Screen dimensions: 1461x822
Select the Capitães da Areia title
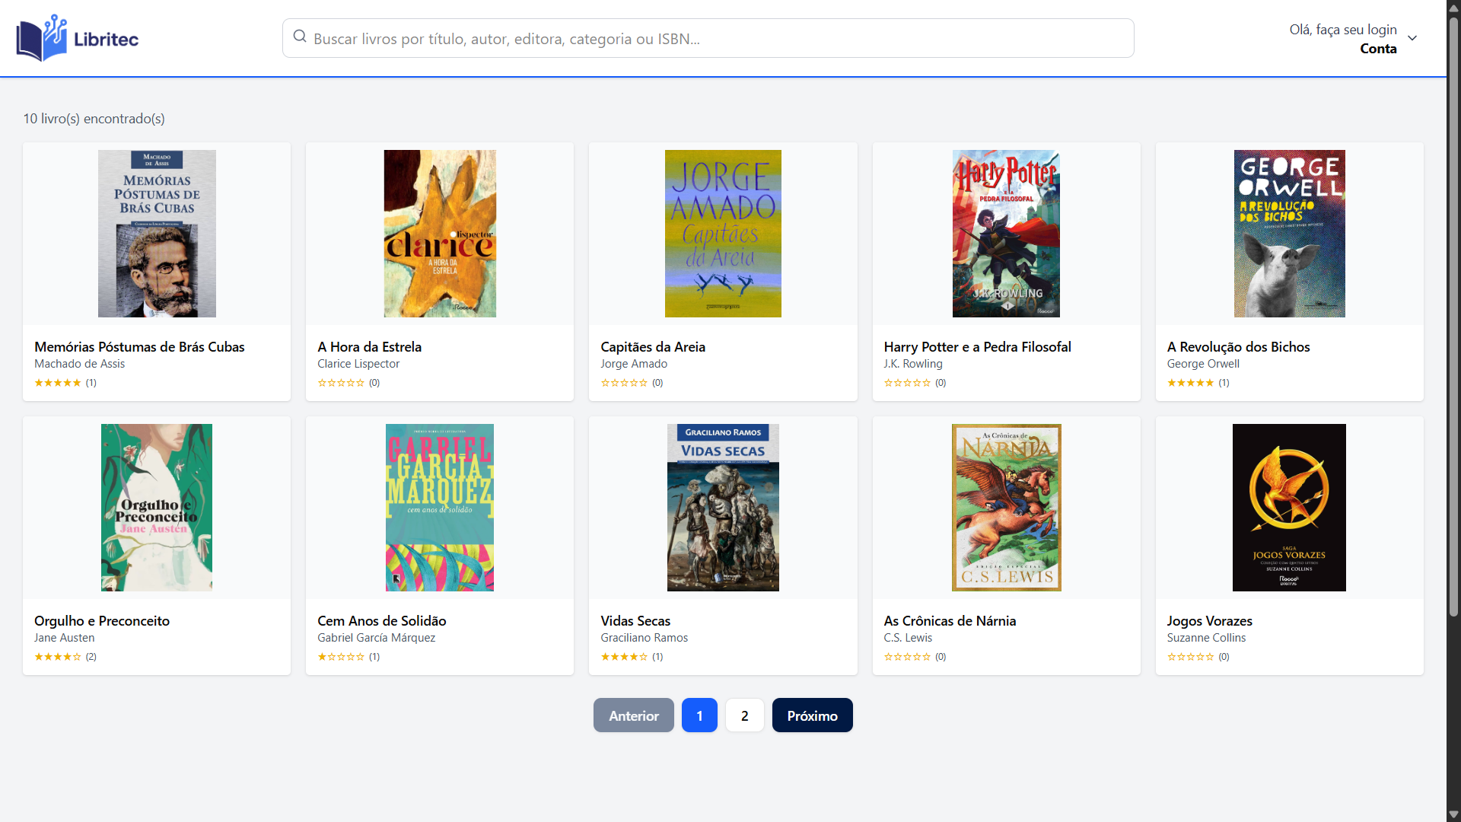click(653, 347)
